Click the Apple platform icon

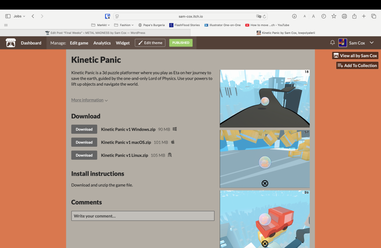tap(173, 142)
